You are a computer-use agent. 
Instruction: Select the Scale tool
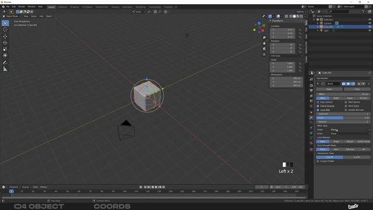point(5,49)
